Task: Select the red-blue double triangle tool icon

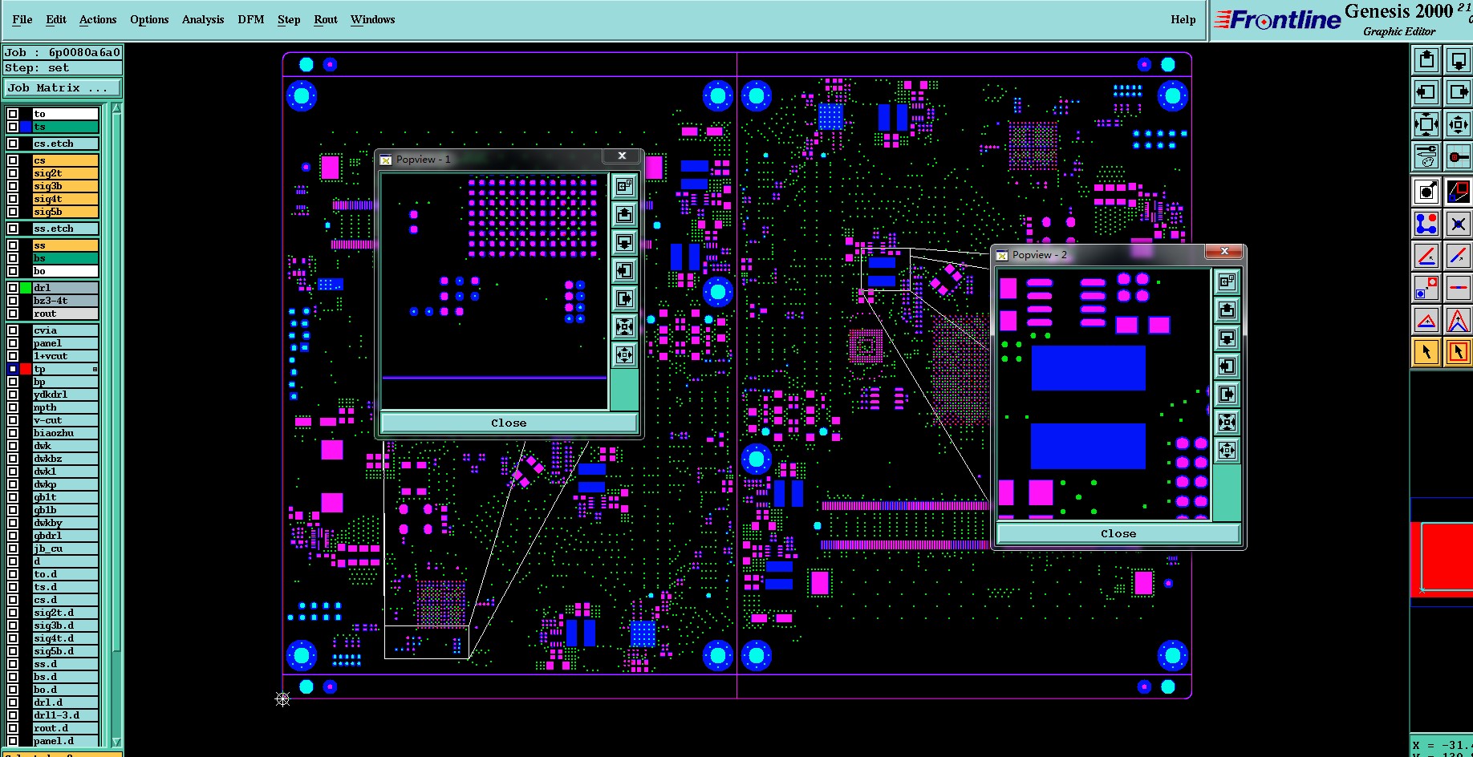Action: tap(1458, 320)
